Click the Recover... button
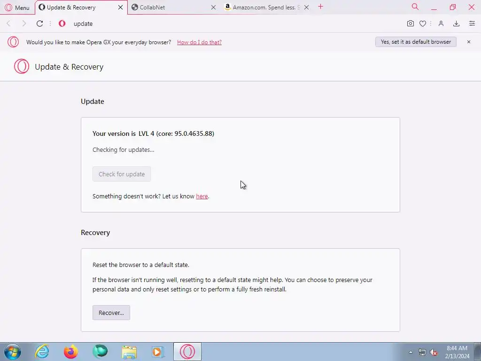The height and width of the screenshot is (361, 481). tap(111, 313)
